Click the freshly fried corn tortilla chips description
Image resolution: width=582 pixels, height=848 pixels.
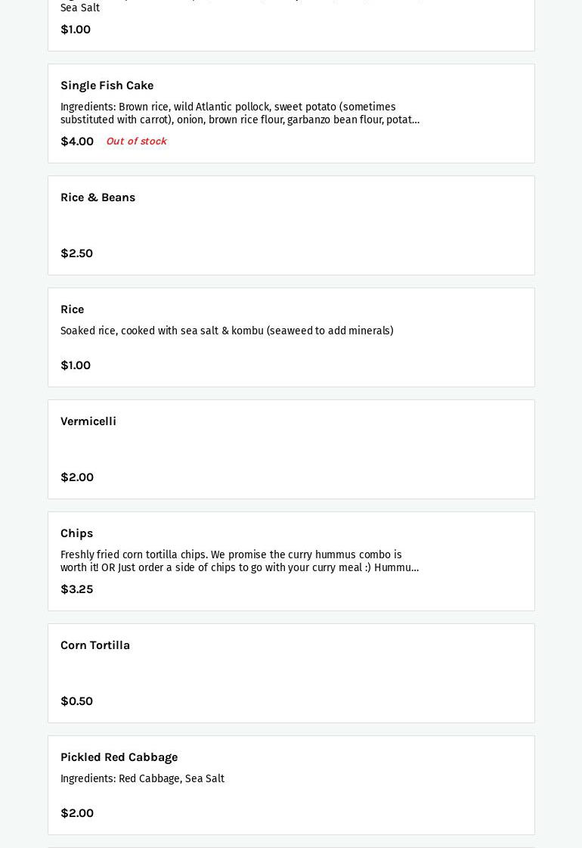[x=240, y=561]
